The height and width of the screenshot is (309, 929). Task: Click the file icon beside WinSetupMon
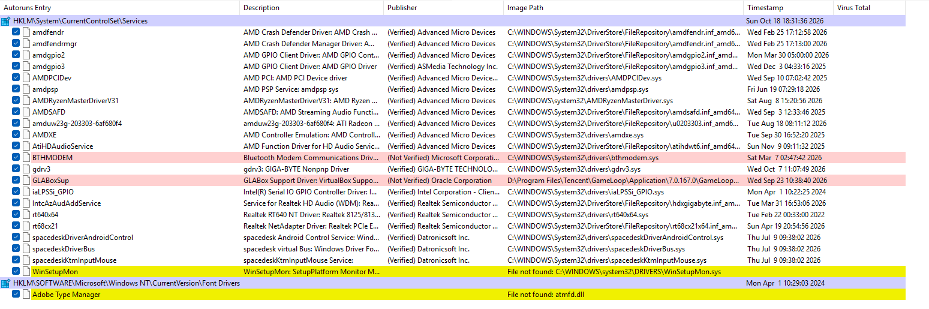(x=26, y=272)
